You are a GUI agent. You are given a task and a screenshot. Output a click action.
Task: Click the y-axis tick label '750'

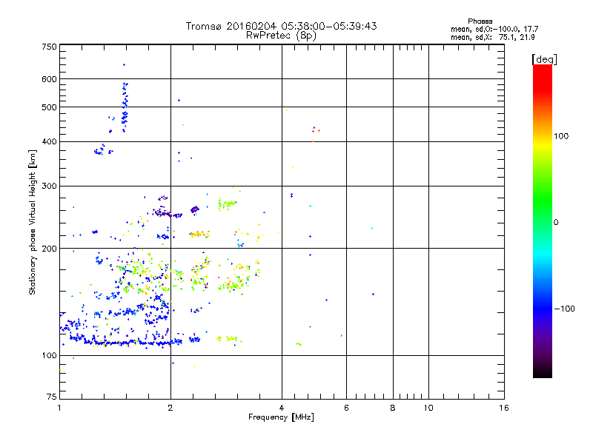tap(49, 47)
